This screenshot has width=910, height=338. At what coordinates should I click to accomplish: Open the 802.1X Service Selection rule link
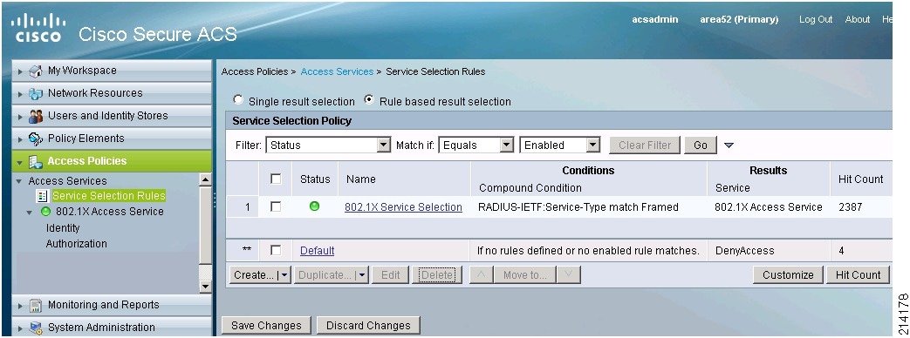coord(403,207)
